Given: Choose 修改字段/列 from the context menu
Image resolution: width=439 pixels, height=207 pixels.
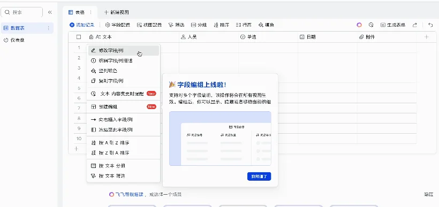Looking at the screenshot, I should pos(124,51).
